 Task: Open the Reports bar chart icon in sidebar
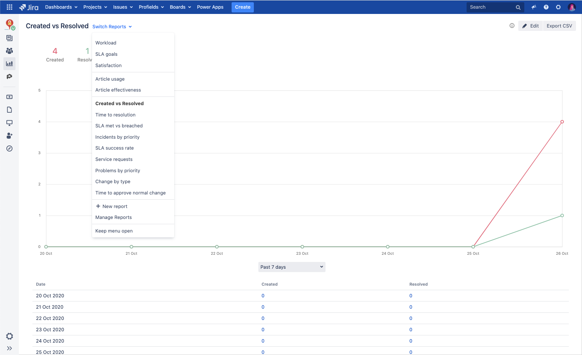click(x=9, y=63)
